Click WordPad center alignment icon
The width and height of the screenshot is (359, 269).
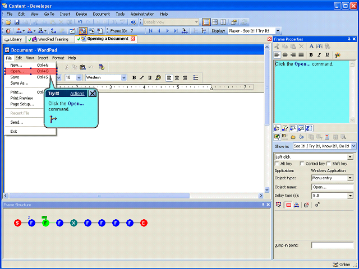(177, 78)
